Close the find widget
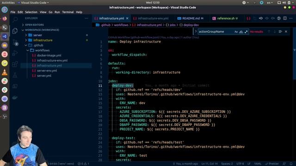296x166 pixels. click(x=286, y=32)
